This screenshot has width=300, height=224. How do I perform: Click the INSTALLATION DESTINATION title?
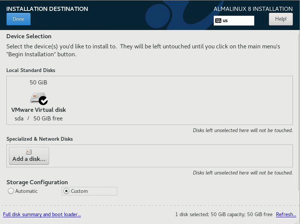(x=47, y=9)
